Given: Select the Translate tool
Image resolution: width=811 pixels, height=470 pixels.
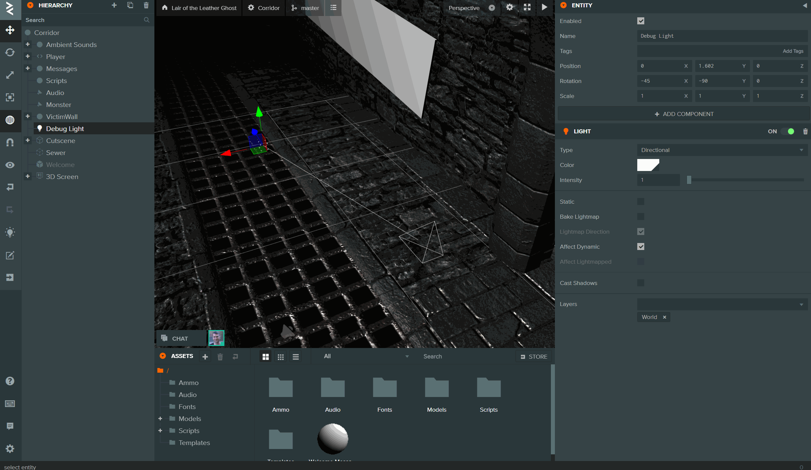Looking at the screenshot, I should (10, 30).
